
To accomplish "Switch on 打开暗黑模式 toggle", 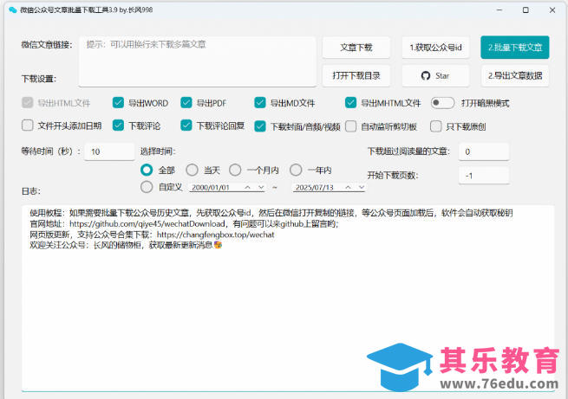I will pos(442,103).
